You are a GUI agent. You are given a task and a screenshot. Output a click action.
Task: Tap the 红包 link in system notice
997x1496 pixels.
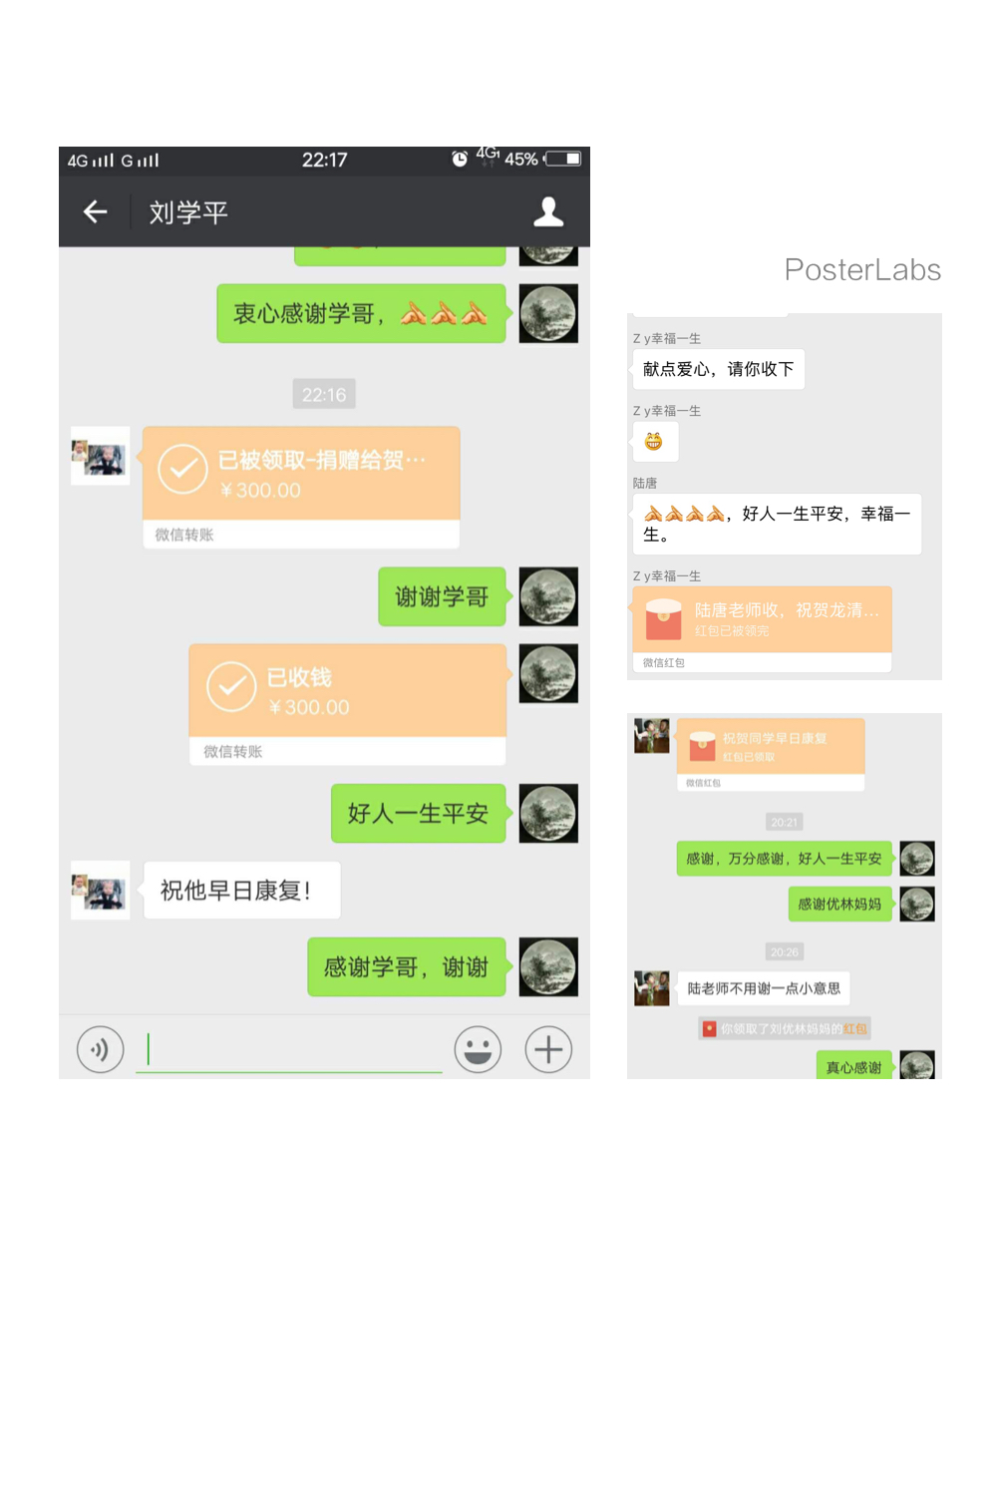[x=855, y=1028]
